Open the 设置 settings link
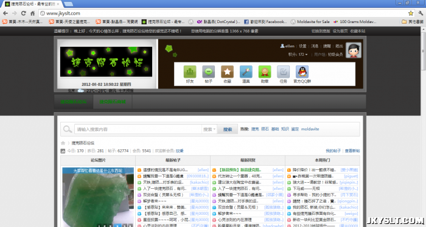Viewport: 426px width, 227px height. point(302,46)
